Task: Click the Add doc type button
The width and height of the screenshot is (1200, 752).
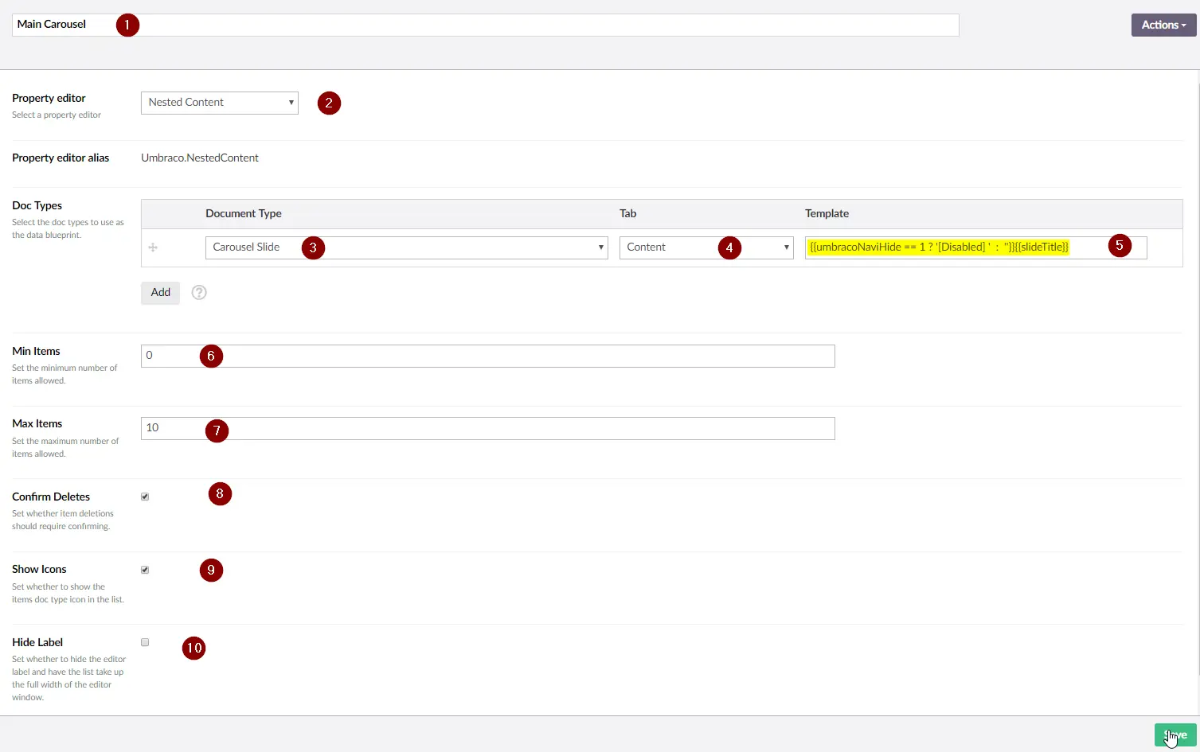Action: [x=160, y=293]
